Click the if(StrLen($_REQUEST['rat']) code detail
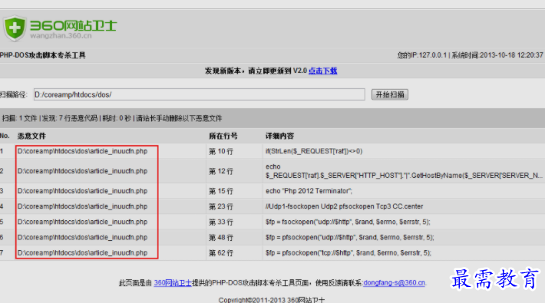Viewport: 545px width, 303px height. pyautogui.click(x=314, y=151)
